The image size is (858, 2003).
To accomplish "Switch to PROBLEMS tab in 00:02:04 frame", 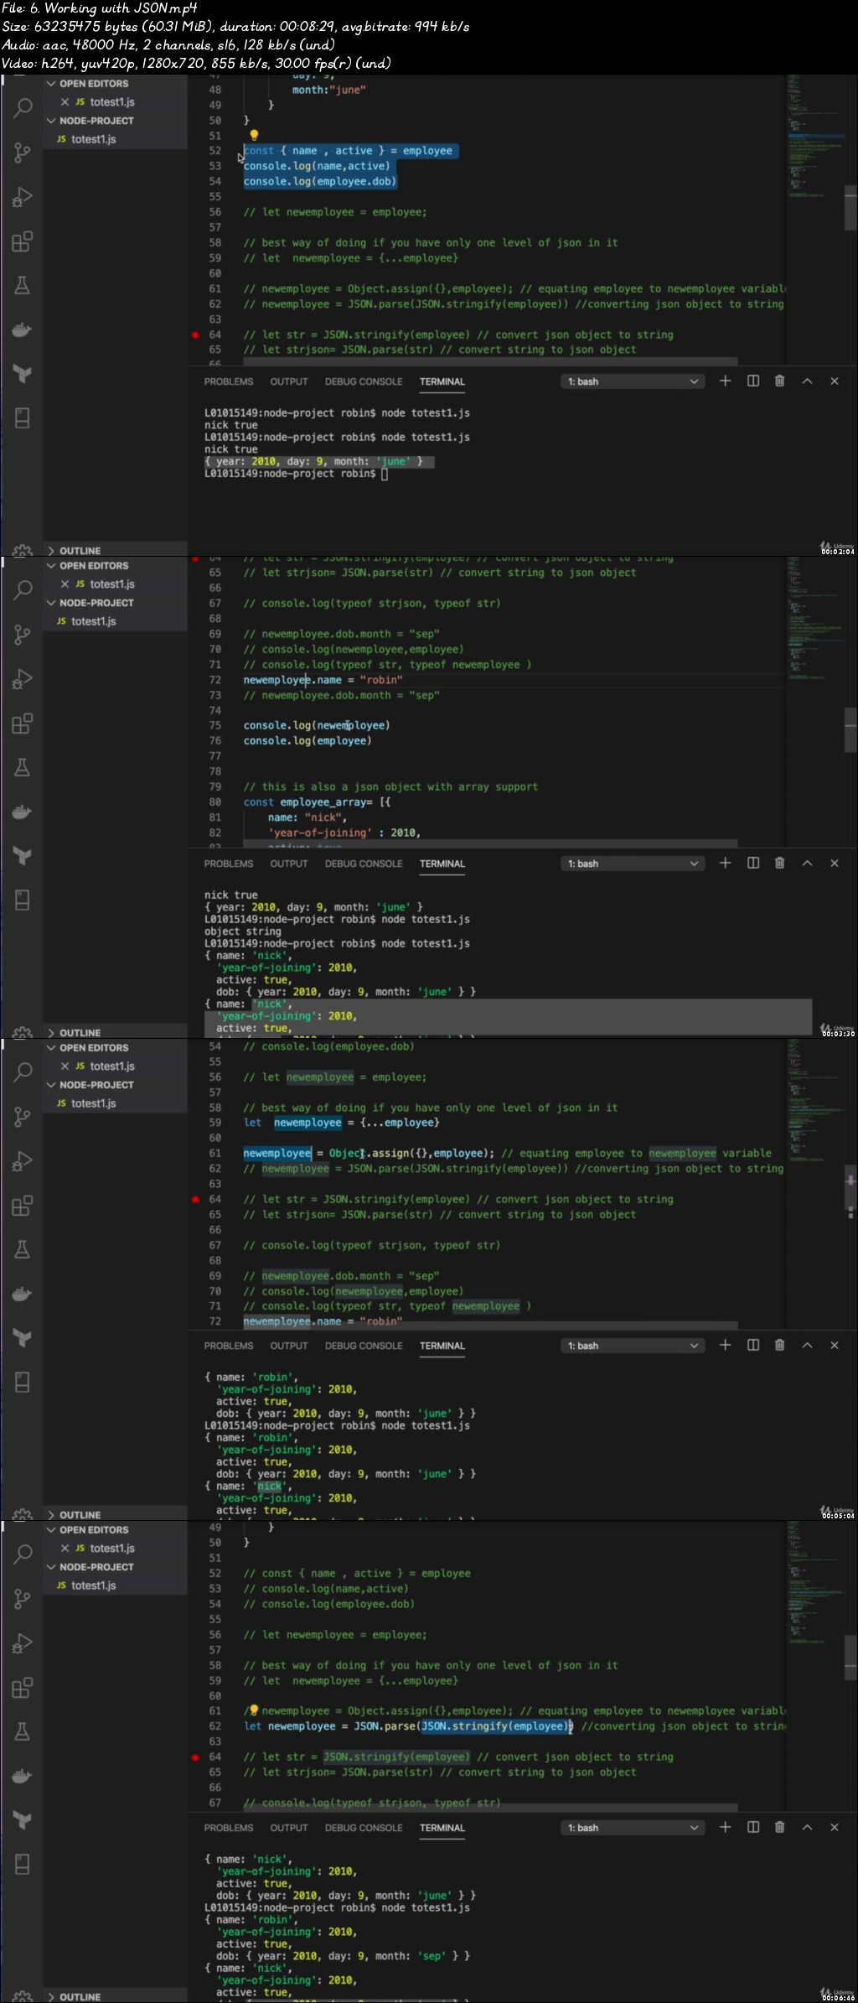I will tap(229, 381).
